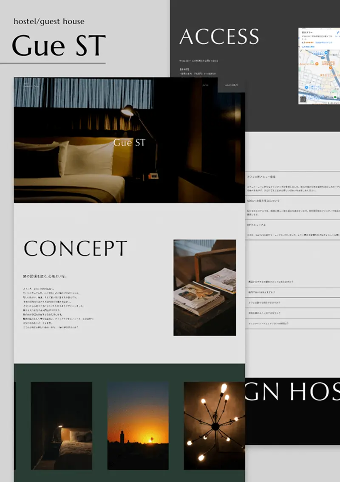Screen dimensions: 340x482
Task: Click the large Gue ST title logo
Action: click(x=59, y=46)
